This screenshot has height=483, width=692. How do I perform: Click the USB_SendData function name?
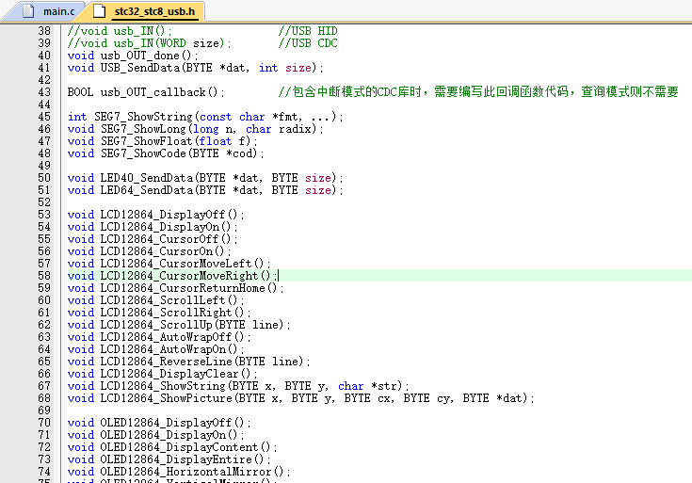pyautogui.click(x=140, y=68)
